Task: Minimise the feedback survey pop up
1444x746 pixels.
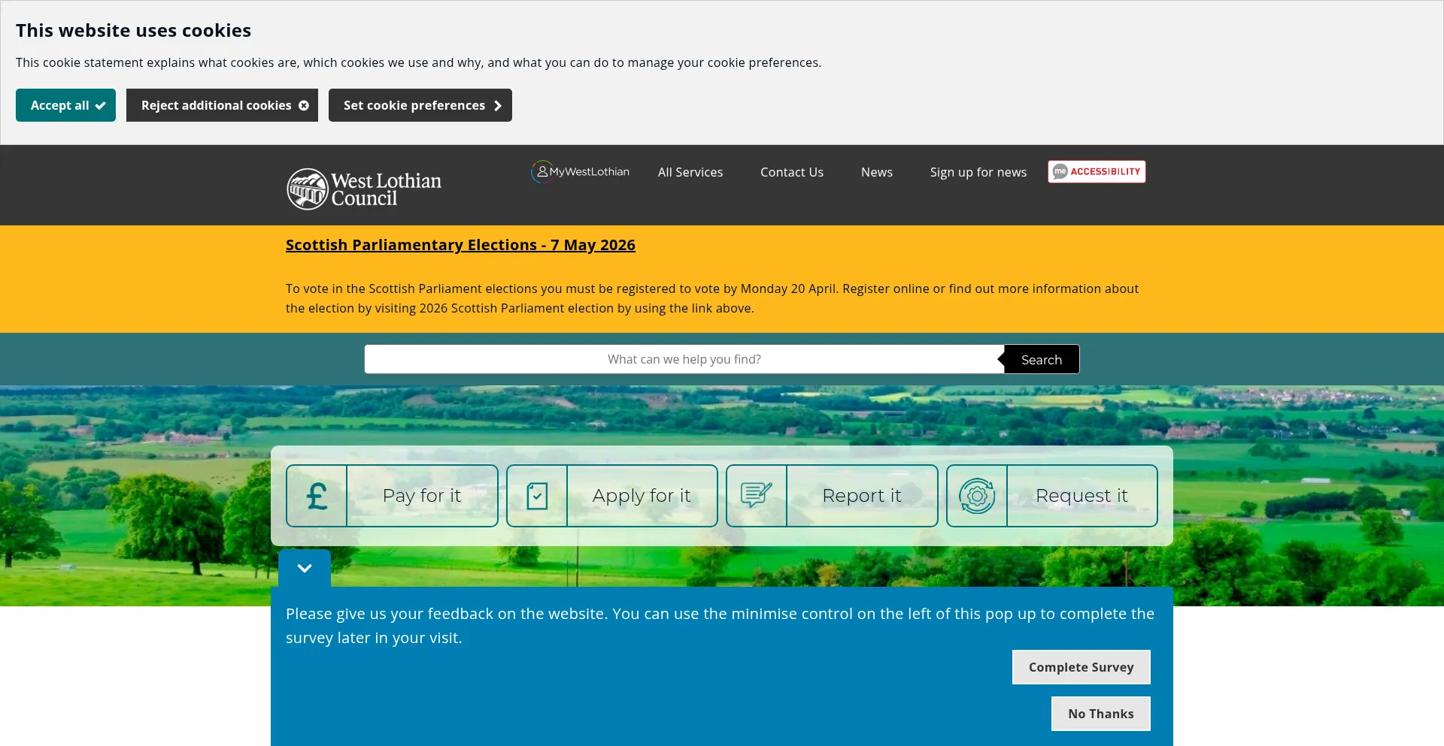Action: click(305, 568)
